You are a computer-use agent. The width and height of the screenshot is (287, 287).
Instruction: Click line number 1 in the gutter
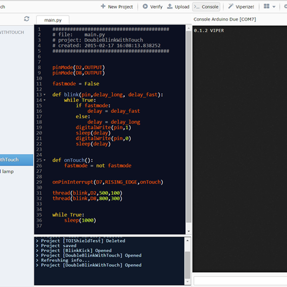coord(39,29)
